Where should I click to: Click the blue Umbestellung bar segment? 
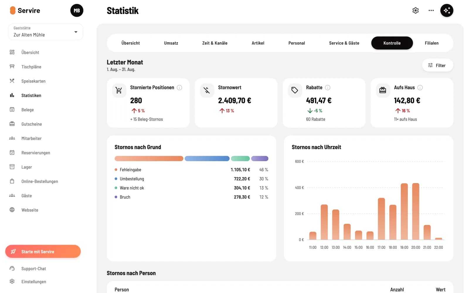pos(207,159)
